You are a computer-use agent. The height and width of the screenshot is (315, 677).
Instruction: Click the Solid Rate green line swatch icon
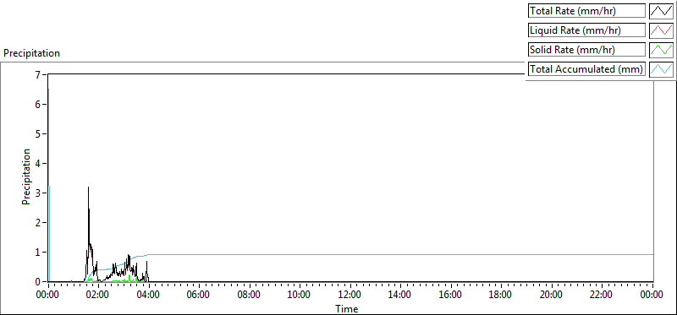pyautogui.click(x=662, y=50)
